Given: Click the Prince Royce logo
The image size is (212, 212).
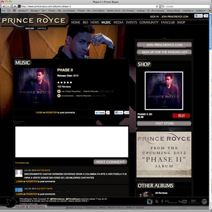Looking at the screenshot, I should click(x=33, y=21).
